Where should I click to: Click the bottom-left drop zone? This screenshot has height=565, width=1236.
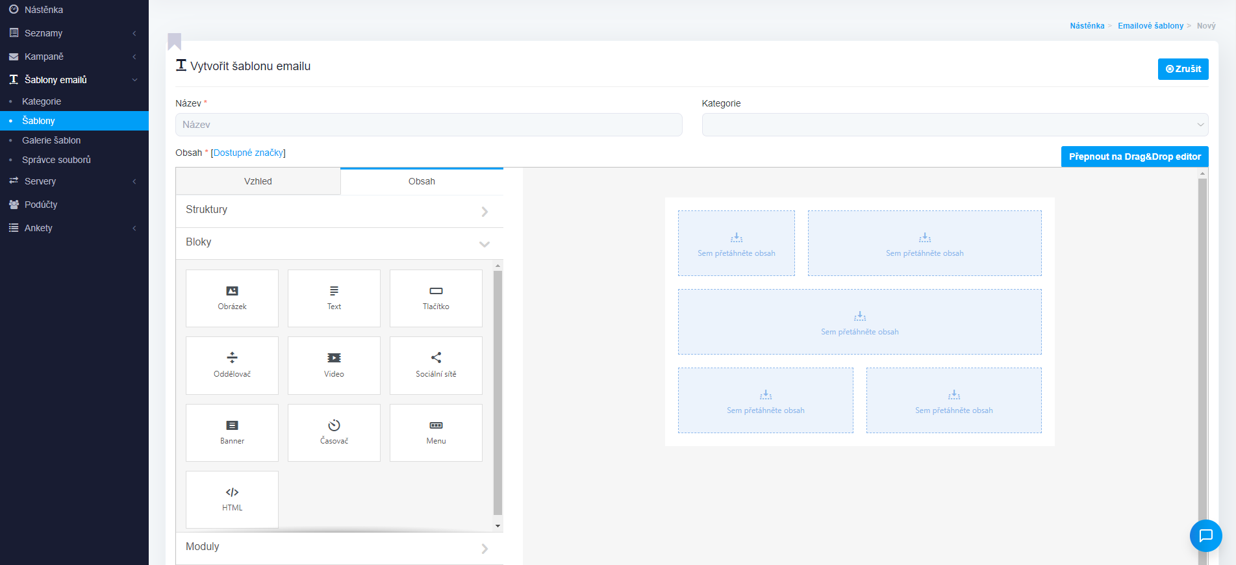pos(766,401)
